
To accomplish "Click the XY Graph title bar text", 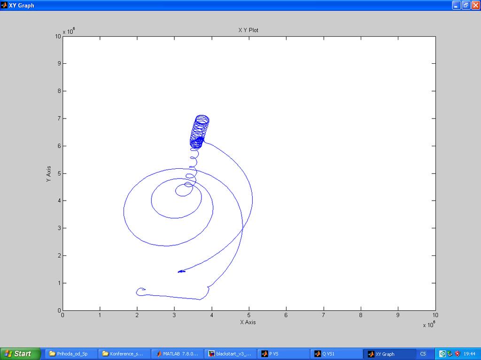I will point(22,6).
